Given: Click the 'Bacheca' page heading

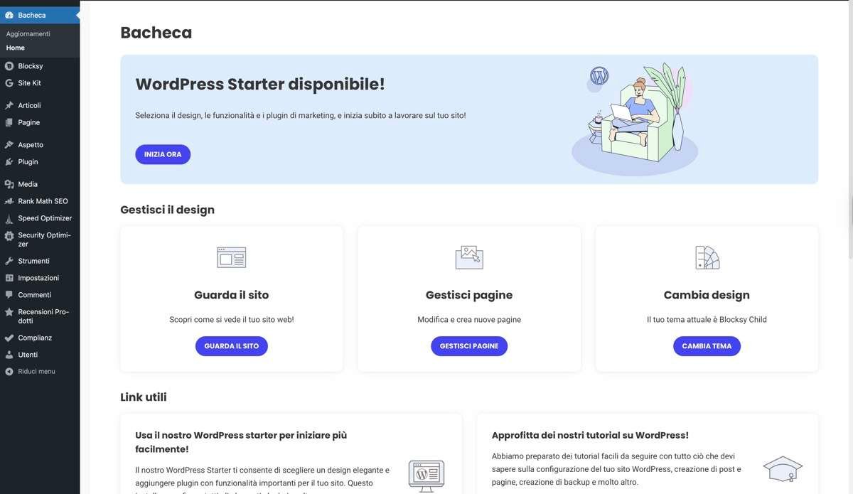Looking at the screenshot, I should point(156,32).
